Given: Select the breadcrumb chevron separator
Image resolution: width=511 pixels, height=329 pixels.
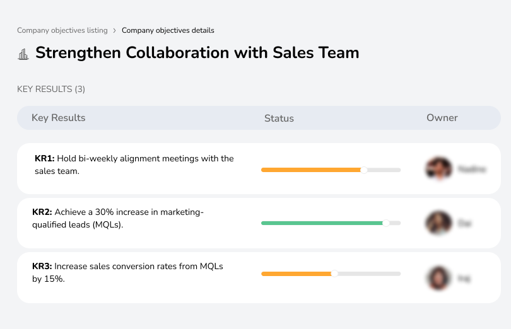Looking at the screenshot, I should click(114, 31).
